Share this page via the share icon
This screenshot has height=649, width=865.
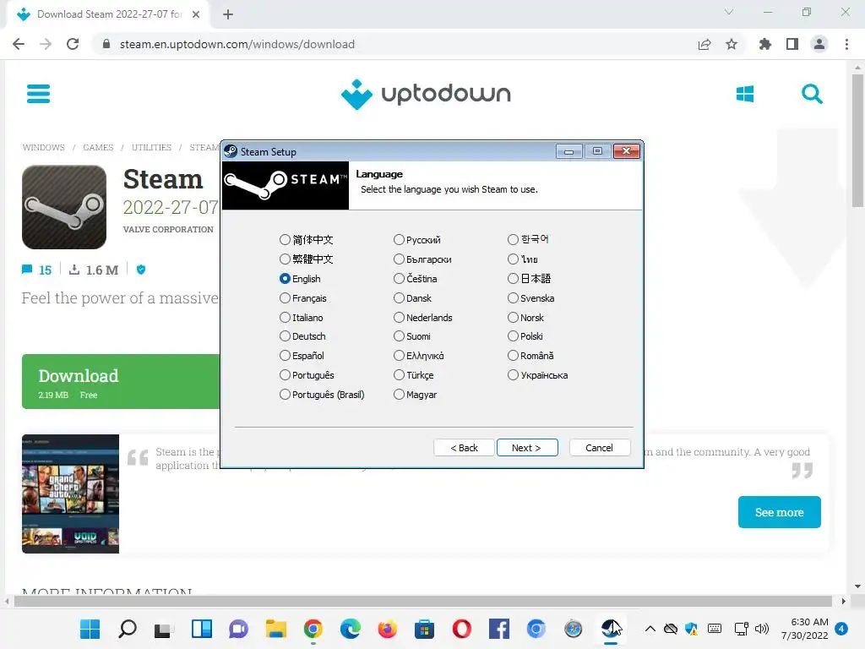(705, 44)
